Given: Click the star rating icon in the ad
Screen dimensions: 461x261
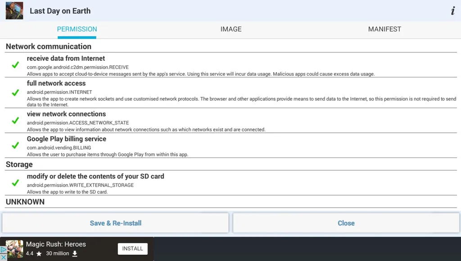Looking at the screenshot, I should tap(39, 254).
